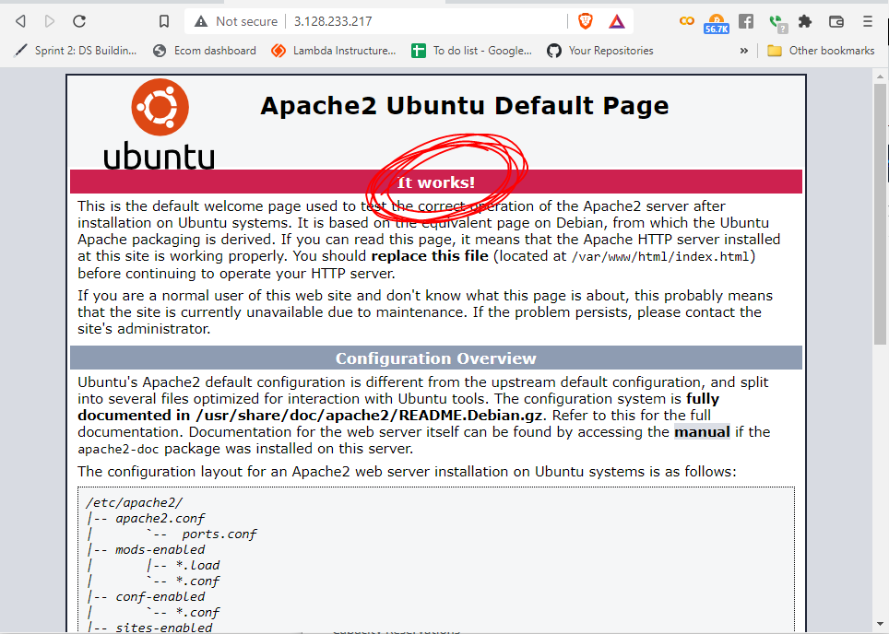Click the sites-enabled tree entry
889x634 pixels.
pos(164,628)
